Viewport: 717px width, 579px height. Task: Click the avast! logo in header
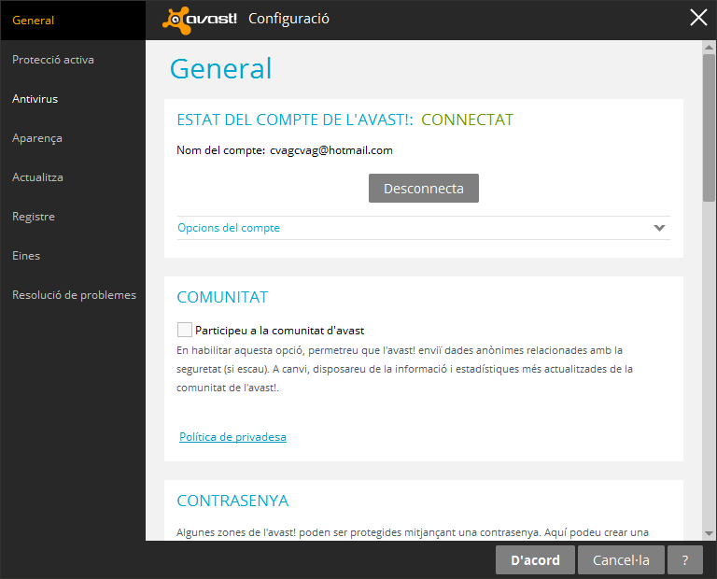[x=200, y=21]
